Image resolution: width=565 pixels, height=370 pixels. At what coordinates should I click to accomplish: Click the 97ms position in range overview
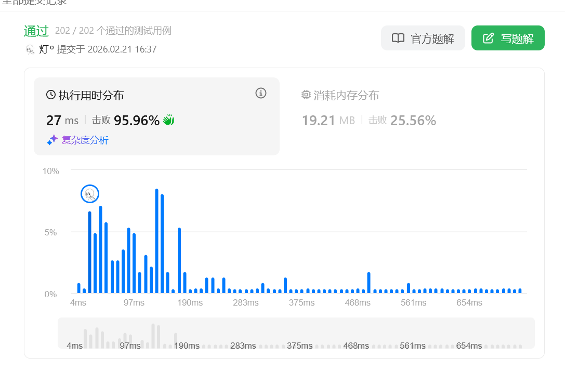(x=130, y=346)
